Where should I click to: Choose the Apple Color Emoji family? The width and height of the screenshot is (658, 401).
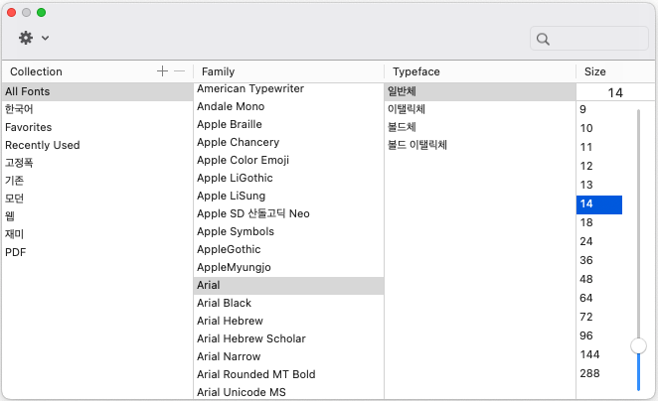[x=288, y=160]
